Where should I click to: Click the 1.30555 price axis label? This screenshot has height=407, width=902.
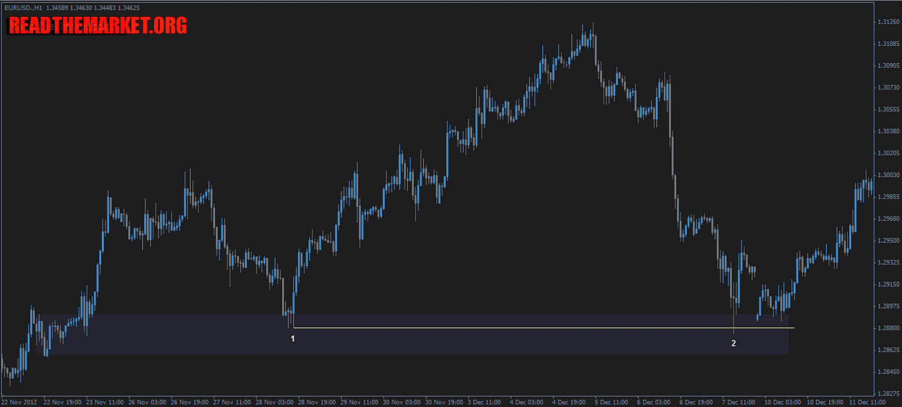pos(888,109)
